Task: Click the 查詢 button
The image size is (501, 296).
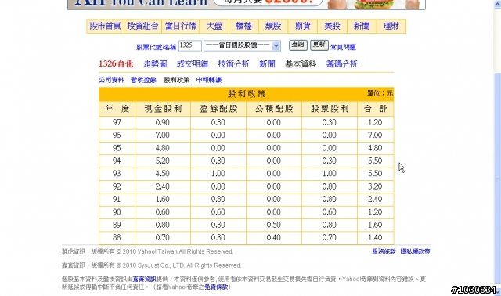Action: coord(298,45)
